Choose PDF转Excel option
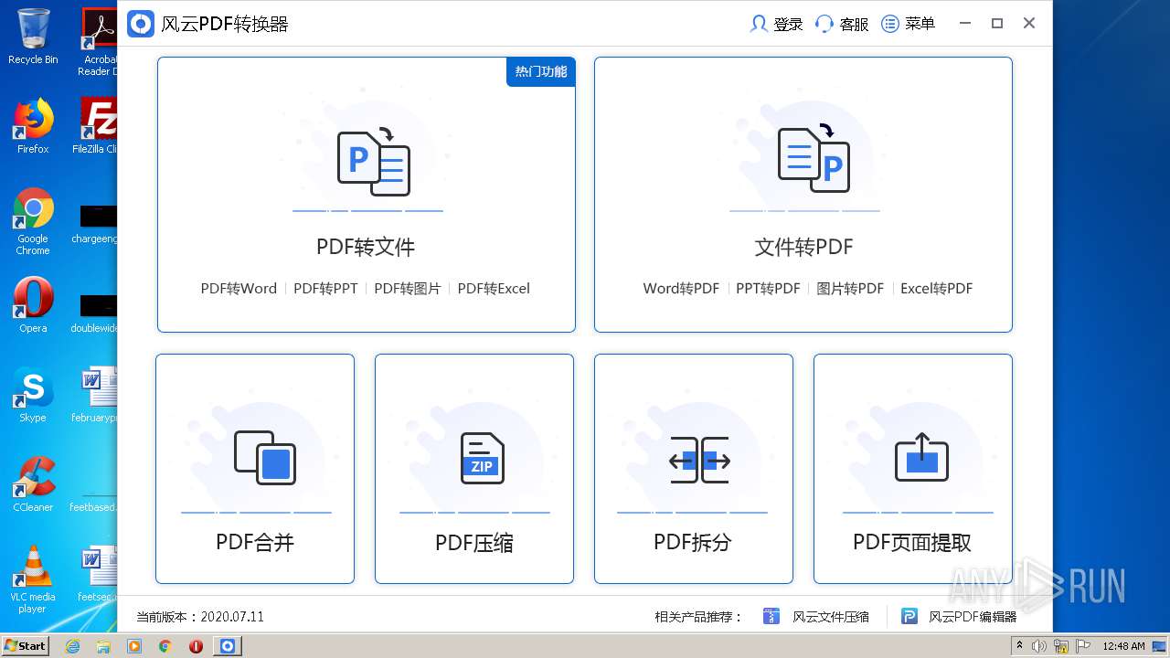The height and width of the screenshot is (658, 1170). point(494,288)
